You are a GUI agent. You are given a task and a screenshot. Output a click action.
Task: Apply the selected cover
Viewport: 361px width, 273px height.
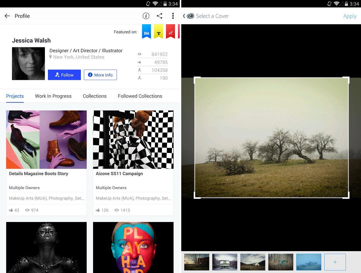point(350,16)
